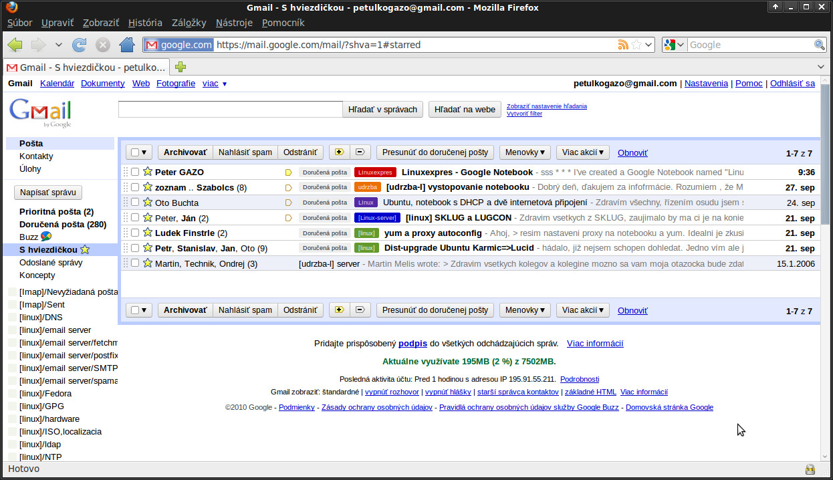Screen dimensions: 833x480
Task: Click the color box next to [linux]/DNS
Action: (13, 318)
